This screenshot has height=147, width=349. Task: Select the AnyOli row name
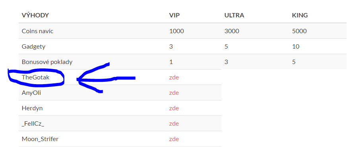pyautogui.click(x=31, y=93)
